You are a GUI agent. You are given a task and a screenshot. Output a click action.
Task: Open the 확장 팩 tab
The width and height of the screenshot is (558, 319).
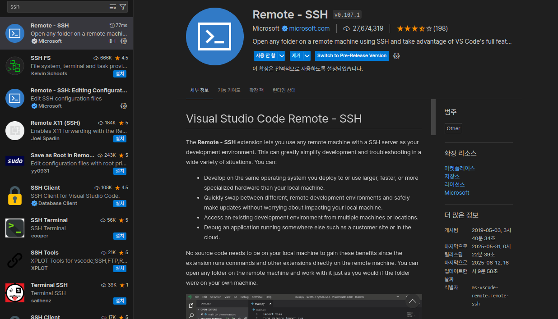[256, 90]
